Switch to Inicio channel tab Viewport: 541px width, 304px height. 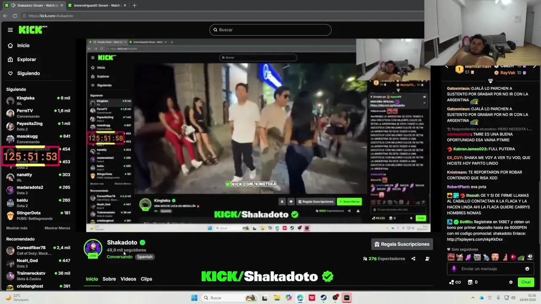pyautogui.click(x=92, y=279)
